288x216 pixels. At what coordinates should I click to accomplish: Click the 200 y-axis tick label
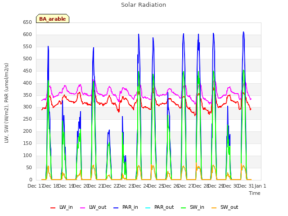pyautogui.click(x=27, y=131)
